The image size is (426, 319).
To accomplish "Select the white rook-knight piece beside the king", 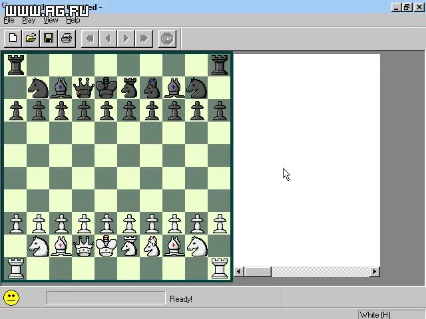I will tap(129, 246).
